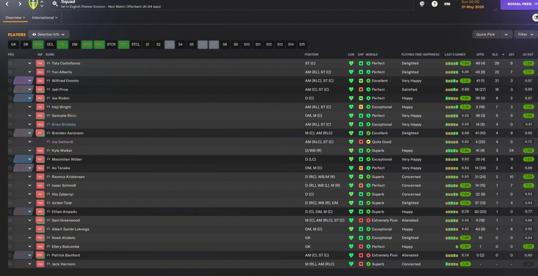Open the International tab menu
The image size is (538, 276).
coord(45,18)
